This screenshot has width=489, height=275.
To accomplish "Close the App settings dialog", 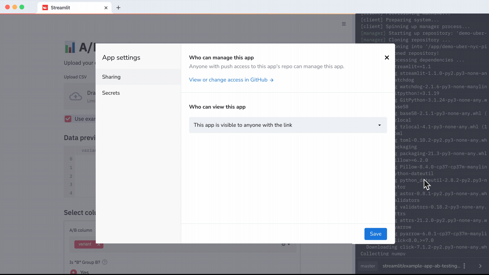I will point(387,58).
